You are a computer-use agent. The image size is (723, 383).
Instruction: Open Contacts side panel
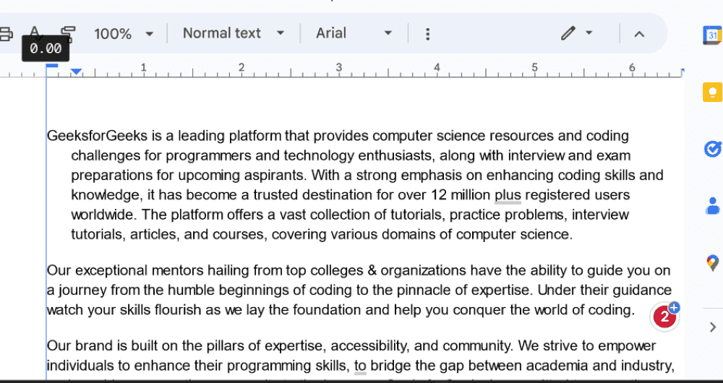click(x=712, y=206)
